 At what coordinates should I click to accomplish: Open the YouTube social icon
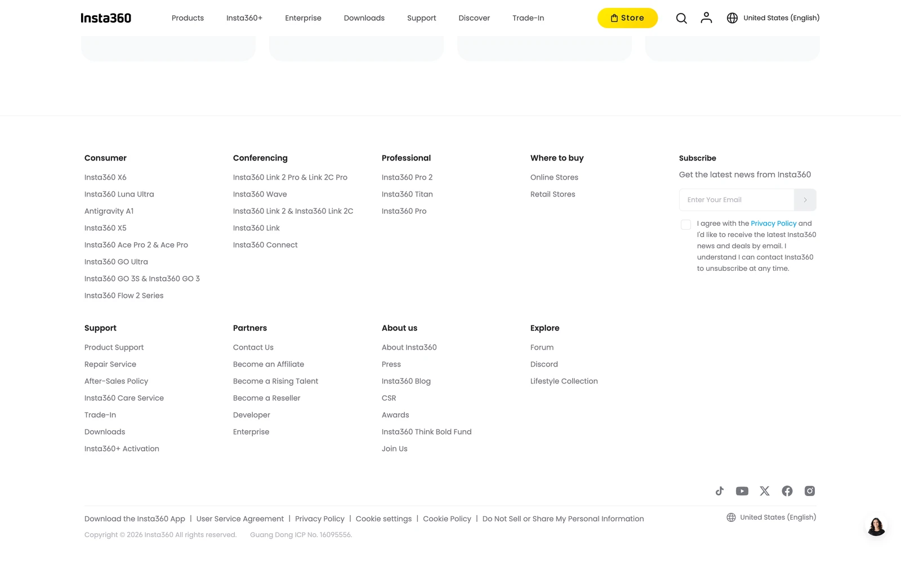[x=742, y=491]
